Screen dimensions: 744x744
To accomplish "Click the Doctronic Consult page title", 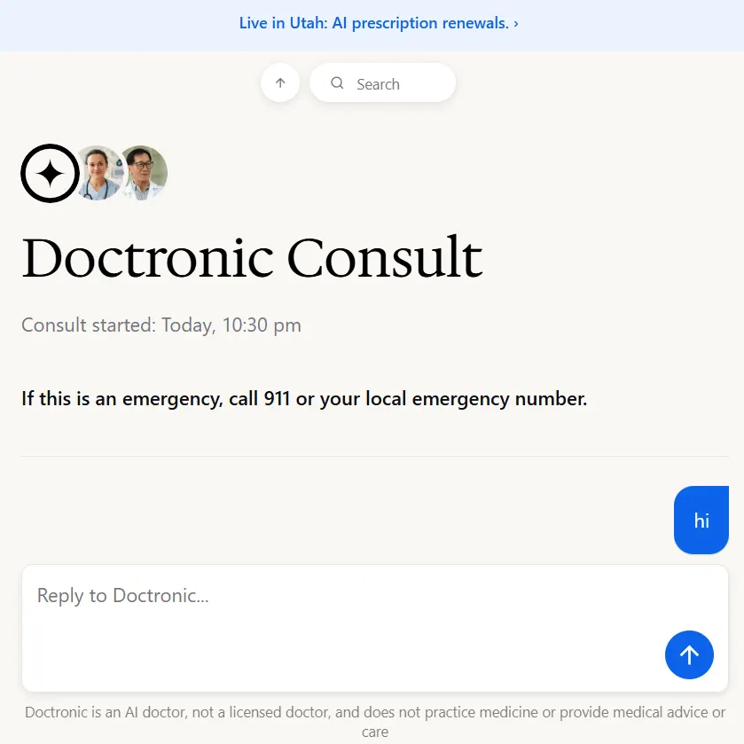I will [x=251, y=258].
